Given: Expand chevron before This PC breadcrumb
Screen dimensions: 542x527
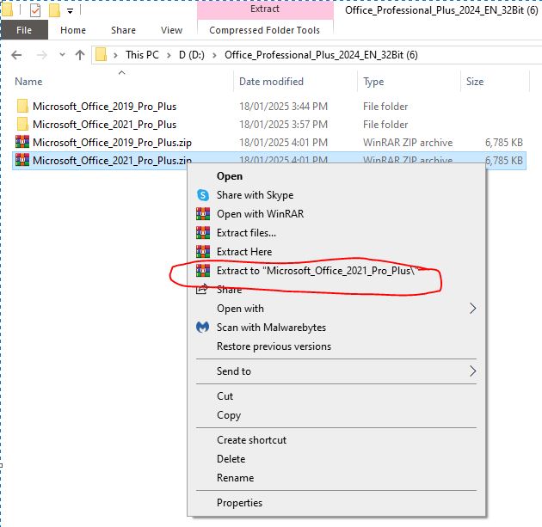Looking at the screenshot, I should click(x=115, y=55).
